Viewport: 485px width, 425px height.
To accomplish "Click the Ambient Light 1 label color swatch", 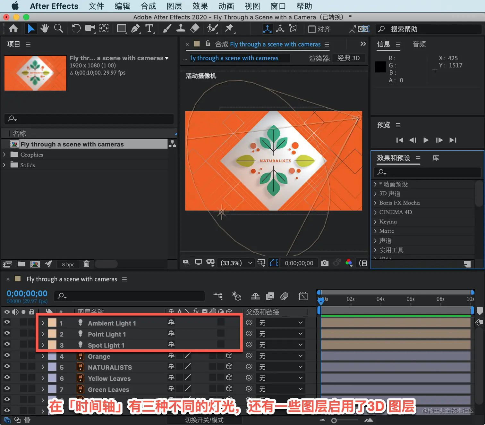I will [52, 323].
